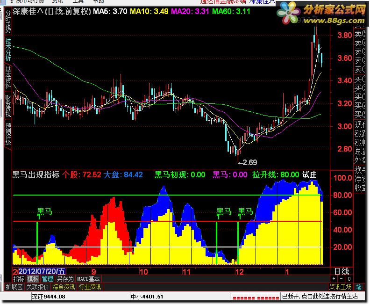
Task: Open the 综合资讯 tab
Action: 64,287
